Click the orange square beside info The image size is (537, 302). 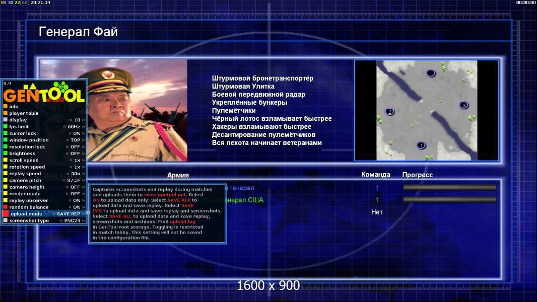(5, 106)
